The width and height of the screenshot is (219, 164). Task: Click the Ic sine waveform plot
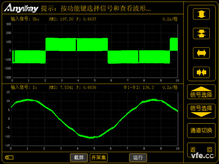pyautogui.click(x=94, y=119)
